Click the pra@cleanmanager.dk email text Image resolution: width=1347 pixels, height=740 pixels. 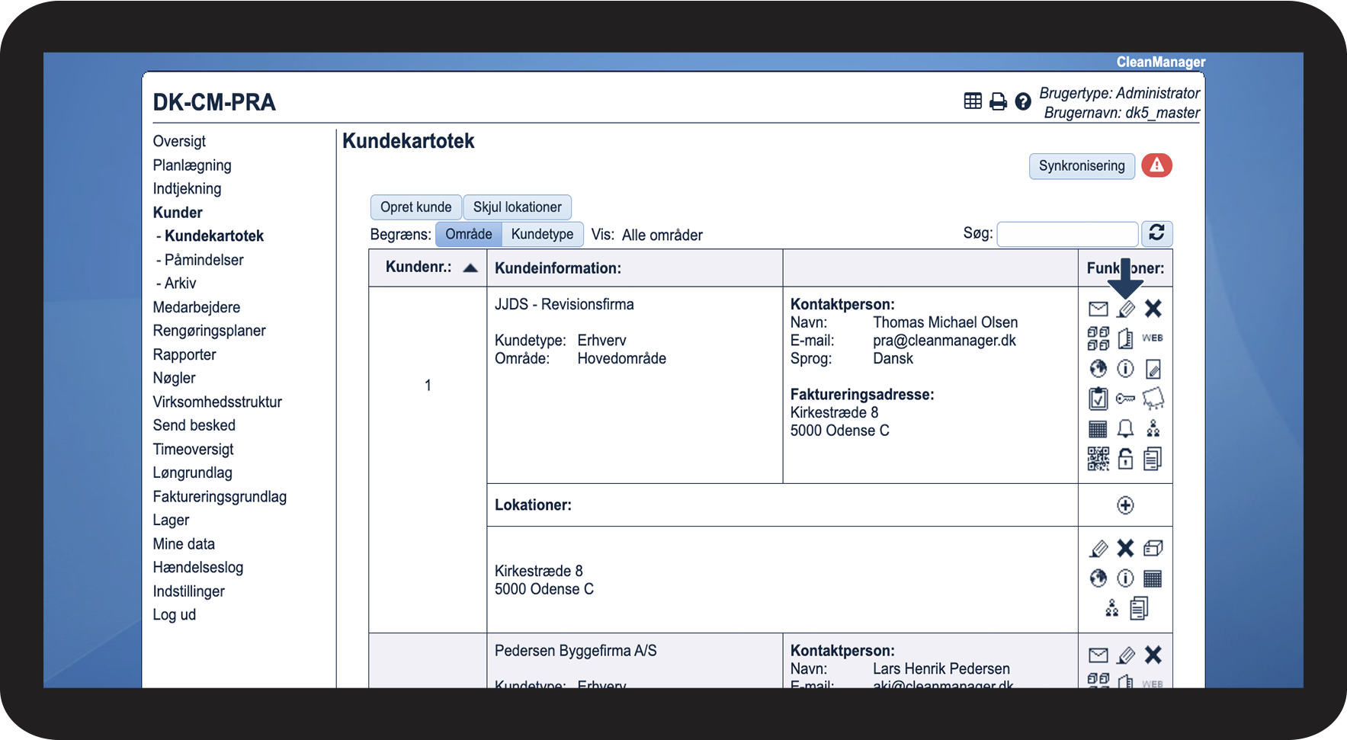click(945, 341)
